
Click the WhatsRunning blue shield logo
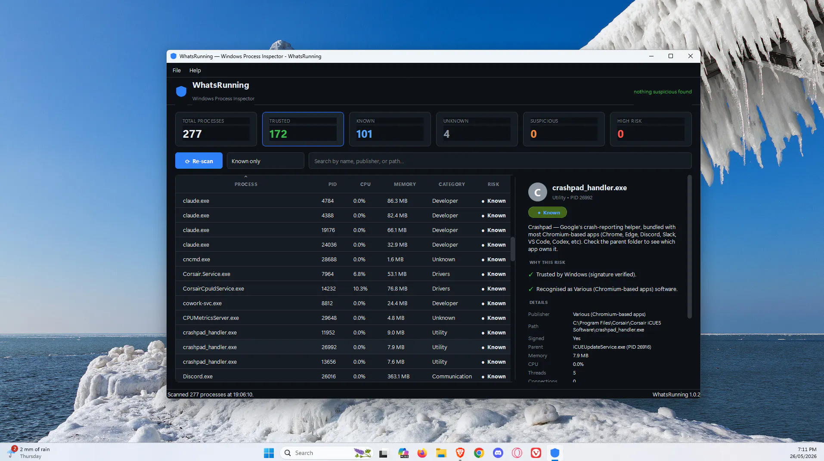181,91
